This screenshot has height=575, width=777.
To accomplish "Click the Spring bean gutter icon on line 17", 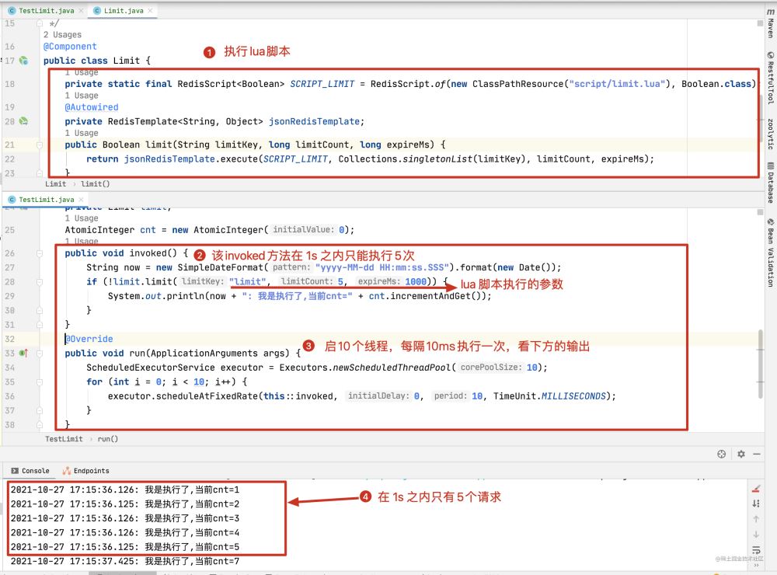I will (24, 60).
